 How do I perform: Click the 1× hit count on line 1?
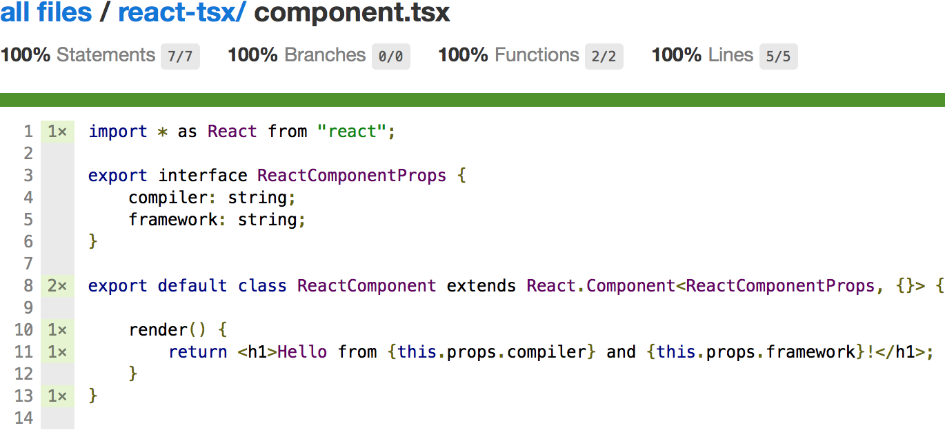(x=57, y=132)
